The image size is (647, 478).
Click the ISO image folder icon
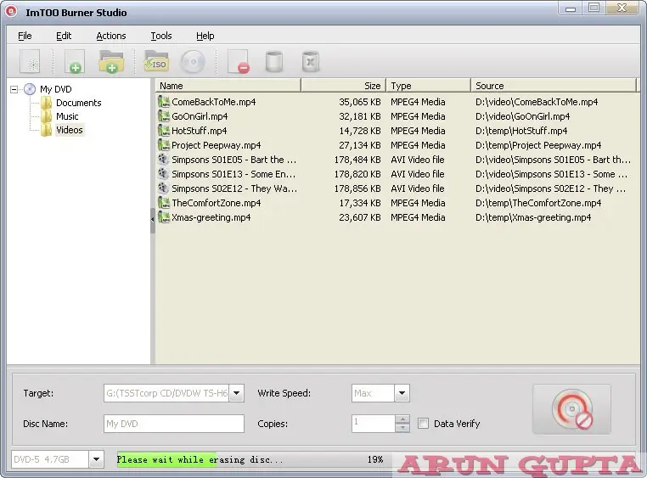156,61
